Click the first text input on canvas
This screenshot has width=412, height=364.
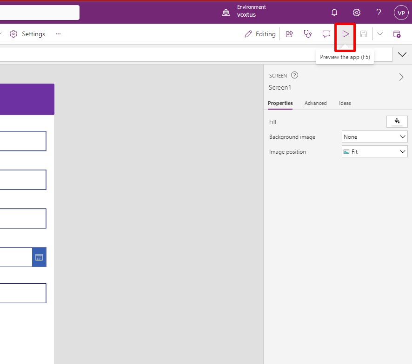(x=23, y=141)
